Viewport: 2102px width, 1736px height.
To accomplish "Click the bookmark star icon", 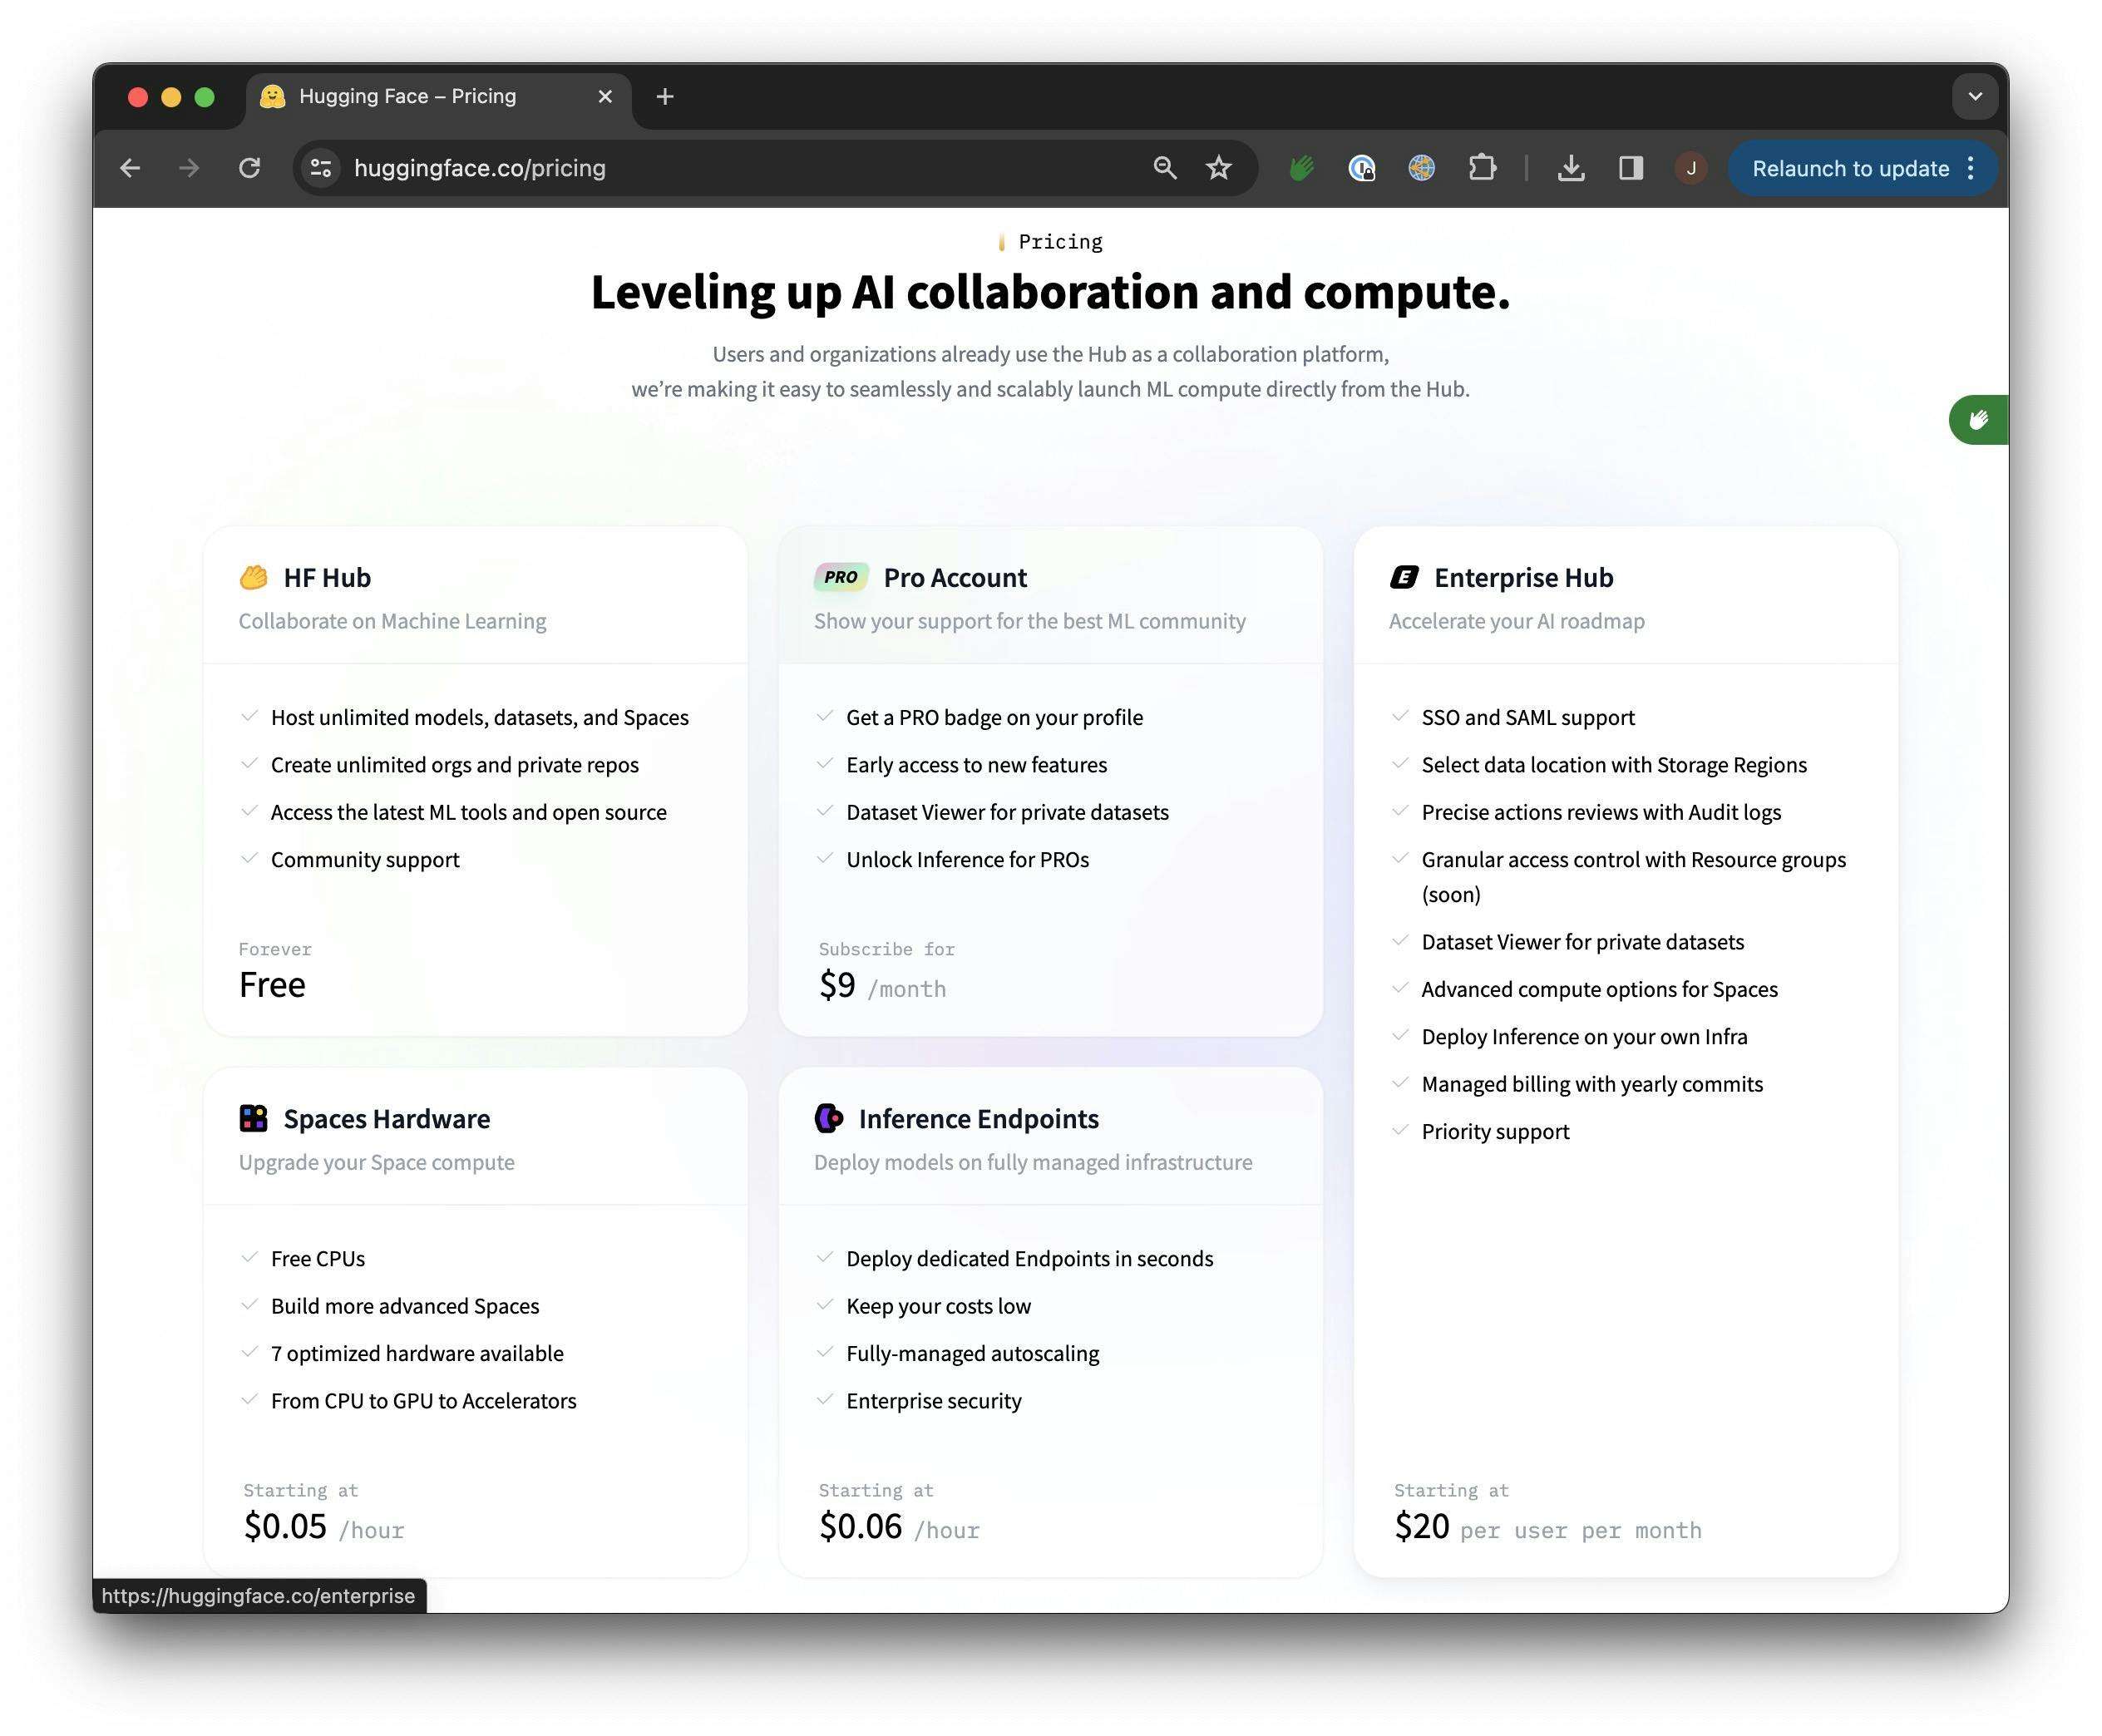I will pyautogui.click(x=1218, y=168).
